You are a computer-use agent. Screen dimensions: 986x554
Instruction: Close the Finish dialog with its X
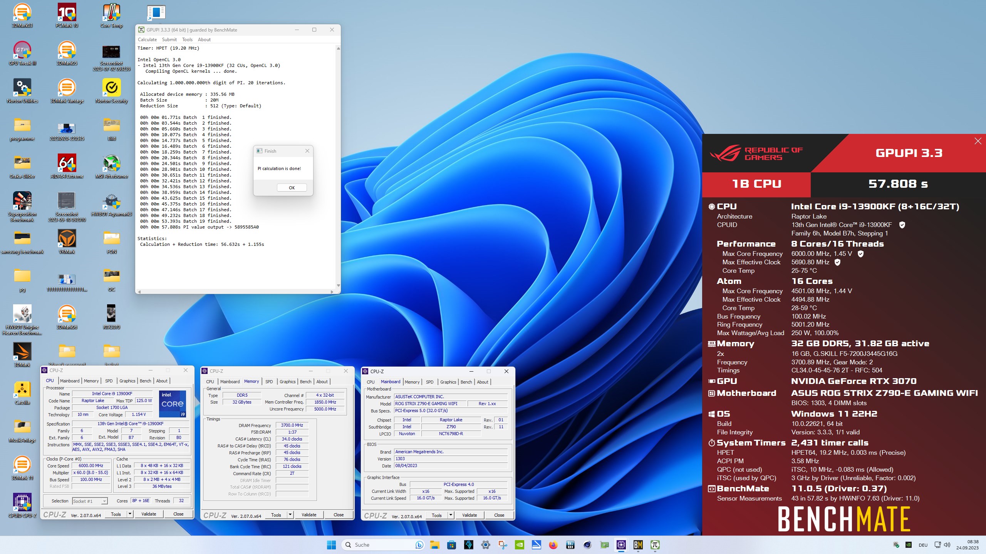click(307, 151)
